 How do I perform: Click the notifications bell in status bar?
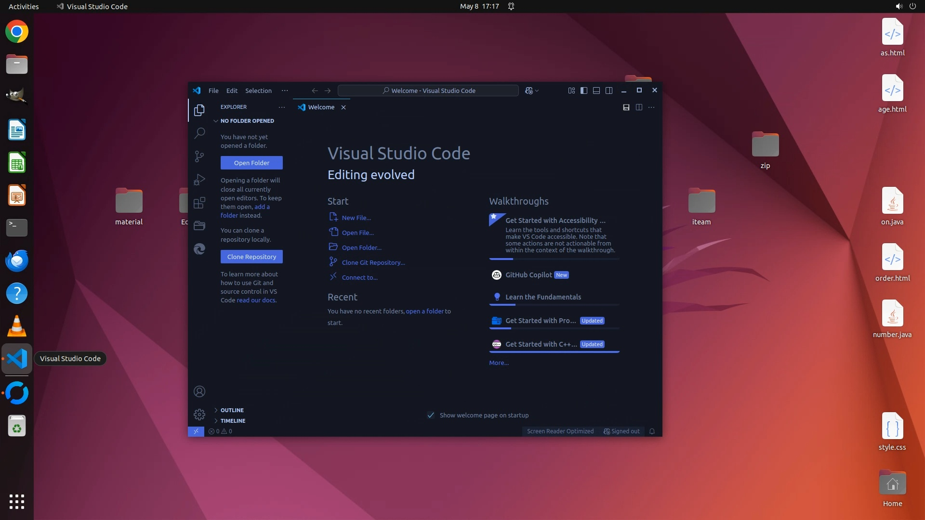[652, 431]
